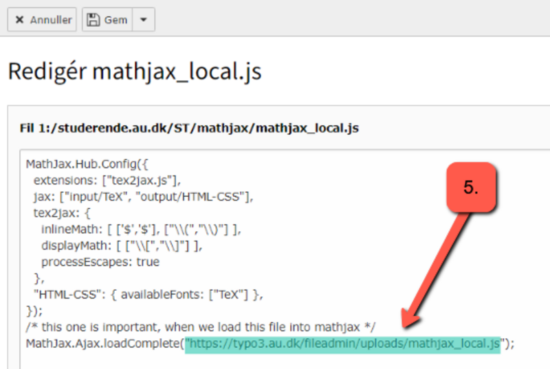Open the Gem save options dropdown arrow
This screenshot has height=369, width=550.
pos(144,20)
